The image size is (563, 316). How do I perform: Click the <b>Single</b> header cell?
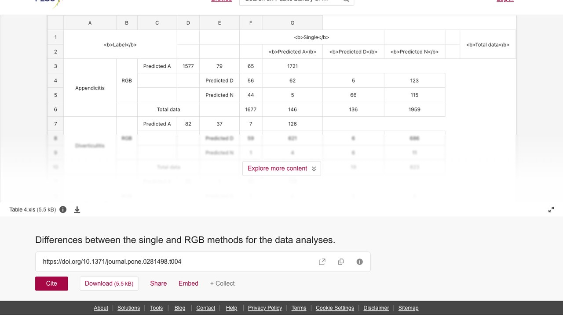coord(311,37)
